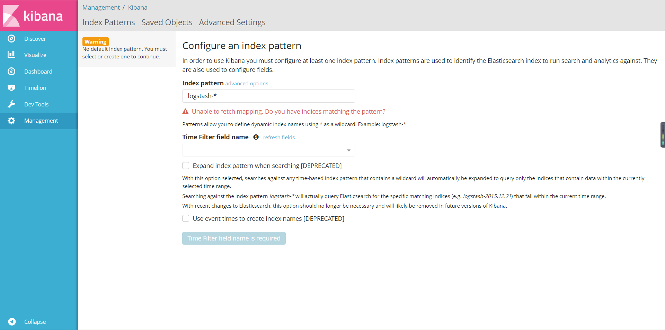Click the Dev Tools wrench icon
665x330 pixels.
click(11, 104)
